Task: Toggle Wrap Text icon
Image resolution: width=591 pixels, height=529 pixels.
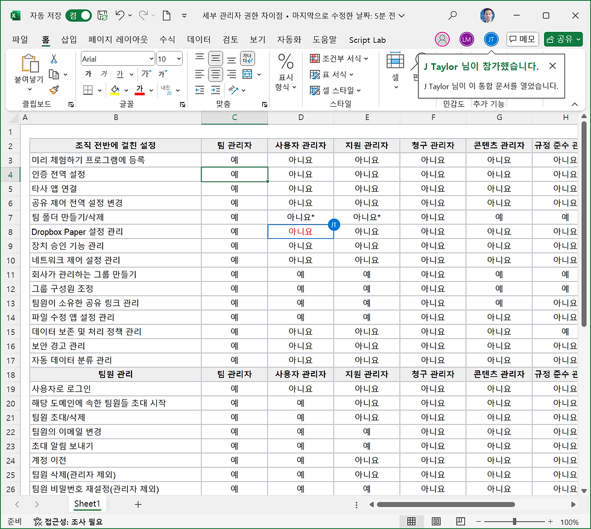Action: coord(247,58)
